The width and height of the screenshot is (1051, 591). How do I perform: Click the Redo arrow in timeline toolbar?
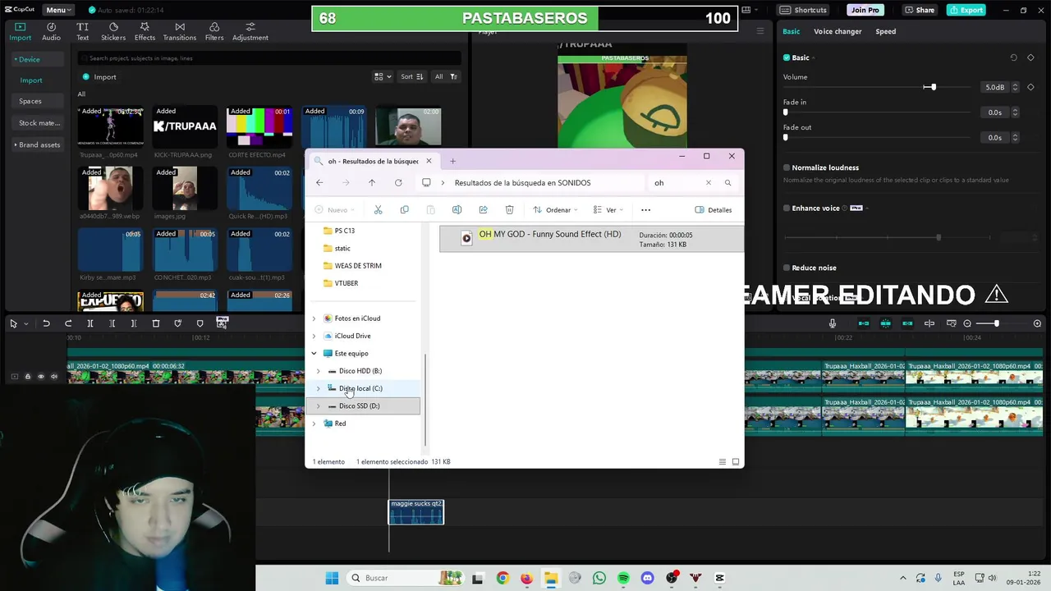click(x=68, y=323)
